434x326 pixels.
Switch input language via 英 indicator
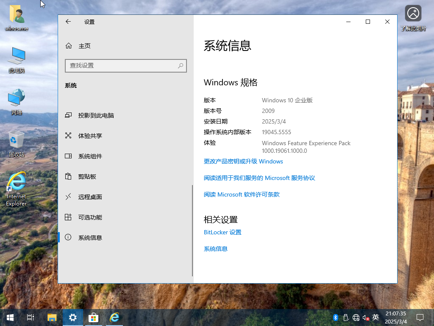[376, 317]
